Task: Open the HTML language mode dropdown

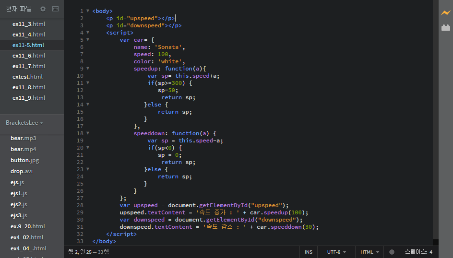Action: (370, 252)
